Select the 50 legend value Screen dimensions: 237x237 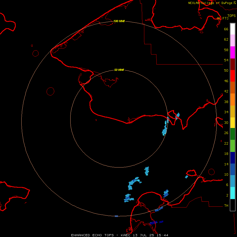click(226, 70)
